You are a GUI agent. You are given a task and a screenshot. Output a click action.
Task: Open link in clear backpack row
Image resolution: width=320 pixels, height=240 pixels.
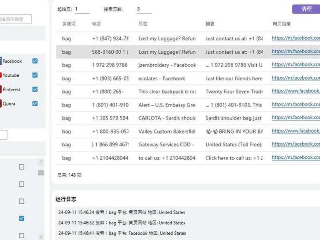(x=296, y=91)
